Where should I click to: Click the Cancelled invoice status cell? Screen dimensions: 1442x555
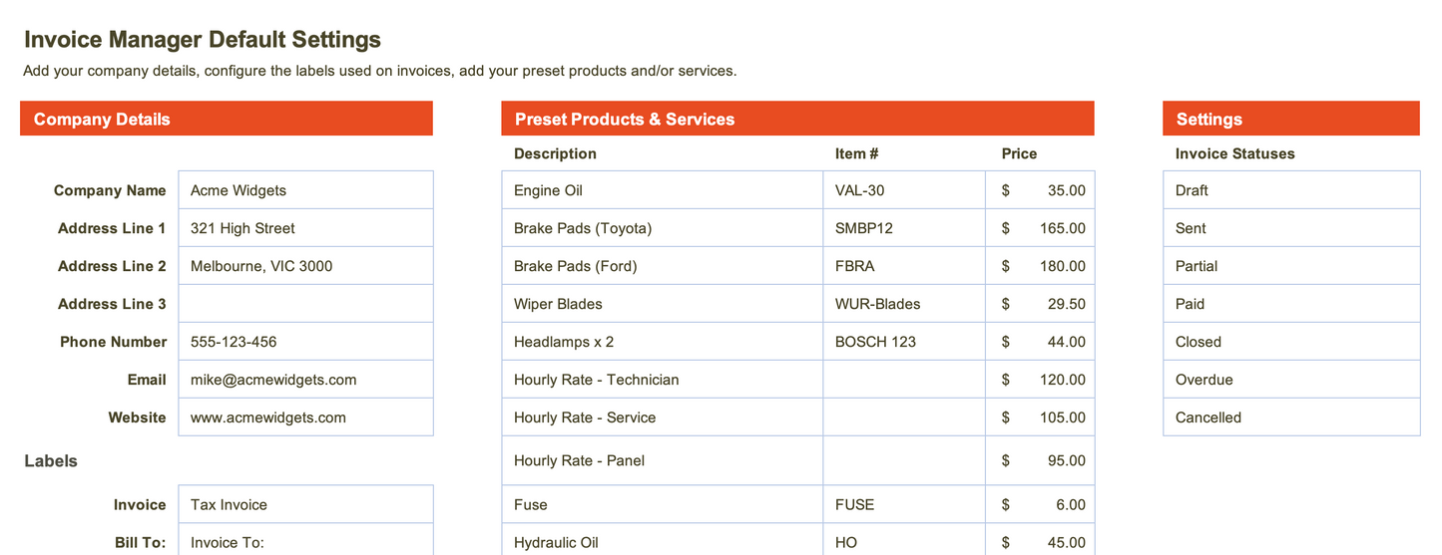[1290, 417]
